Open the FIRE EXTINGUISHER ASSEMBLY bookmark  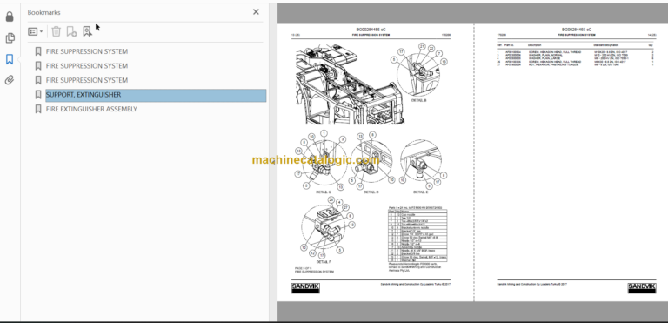[x=91, y=109]
